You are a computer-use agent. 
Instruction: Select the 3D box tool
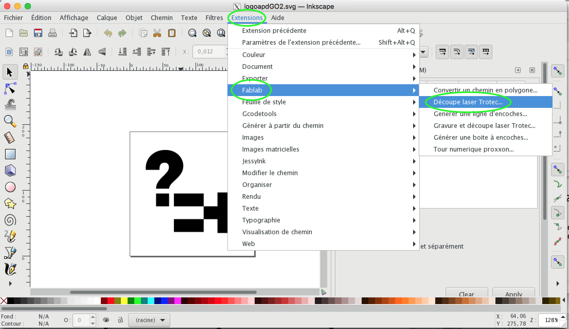tap(10, 171)
